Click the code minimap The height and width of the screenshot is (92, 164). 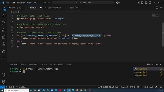point(156,15)
